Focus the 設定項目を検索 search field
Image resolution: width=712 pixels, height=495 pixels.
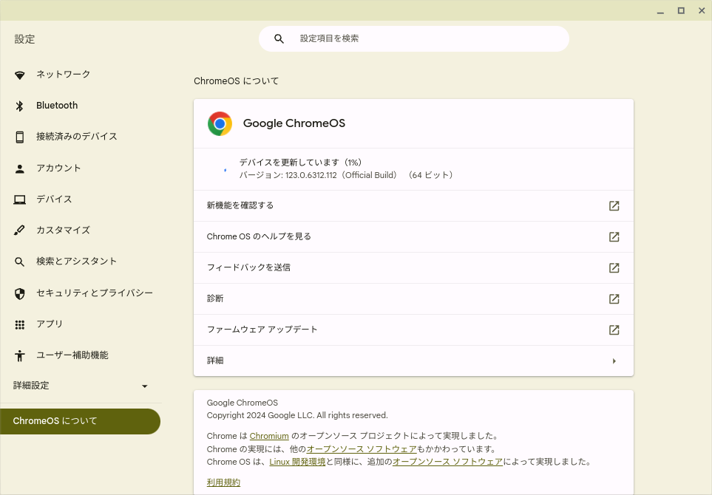click(413, 39)
